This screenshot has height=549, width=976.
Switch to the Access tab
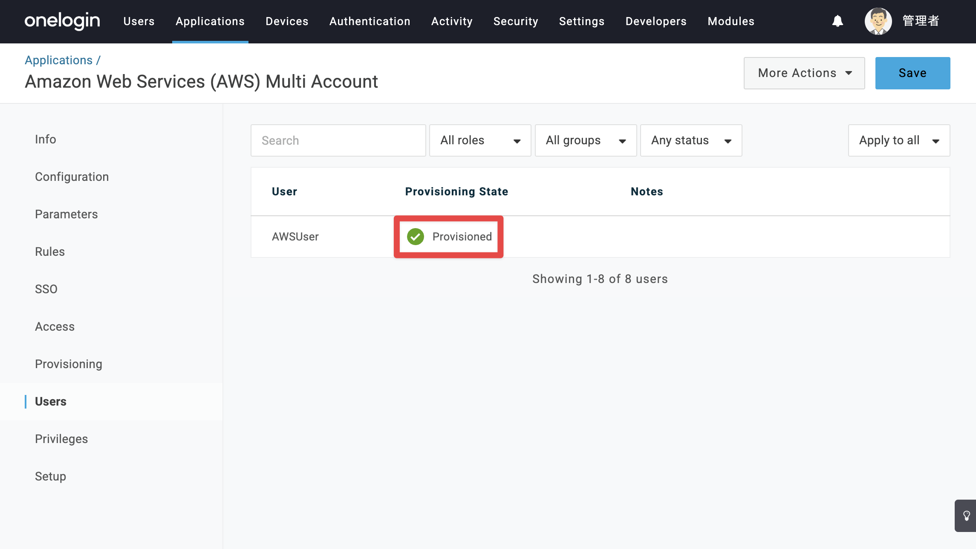[55, 327]
